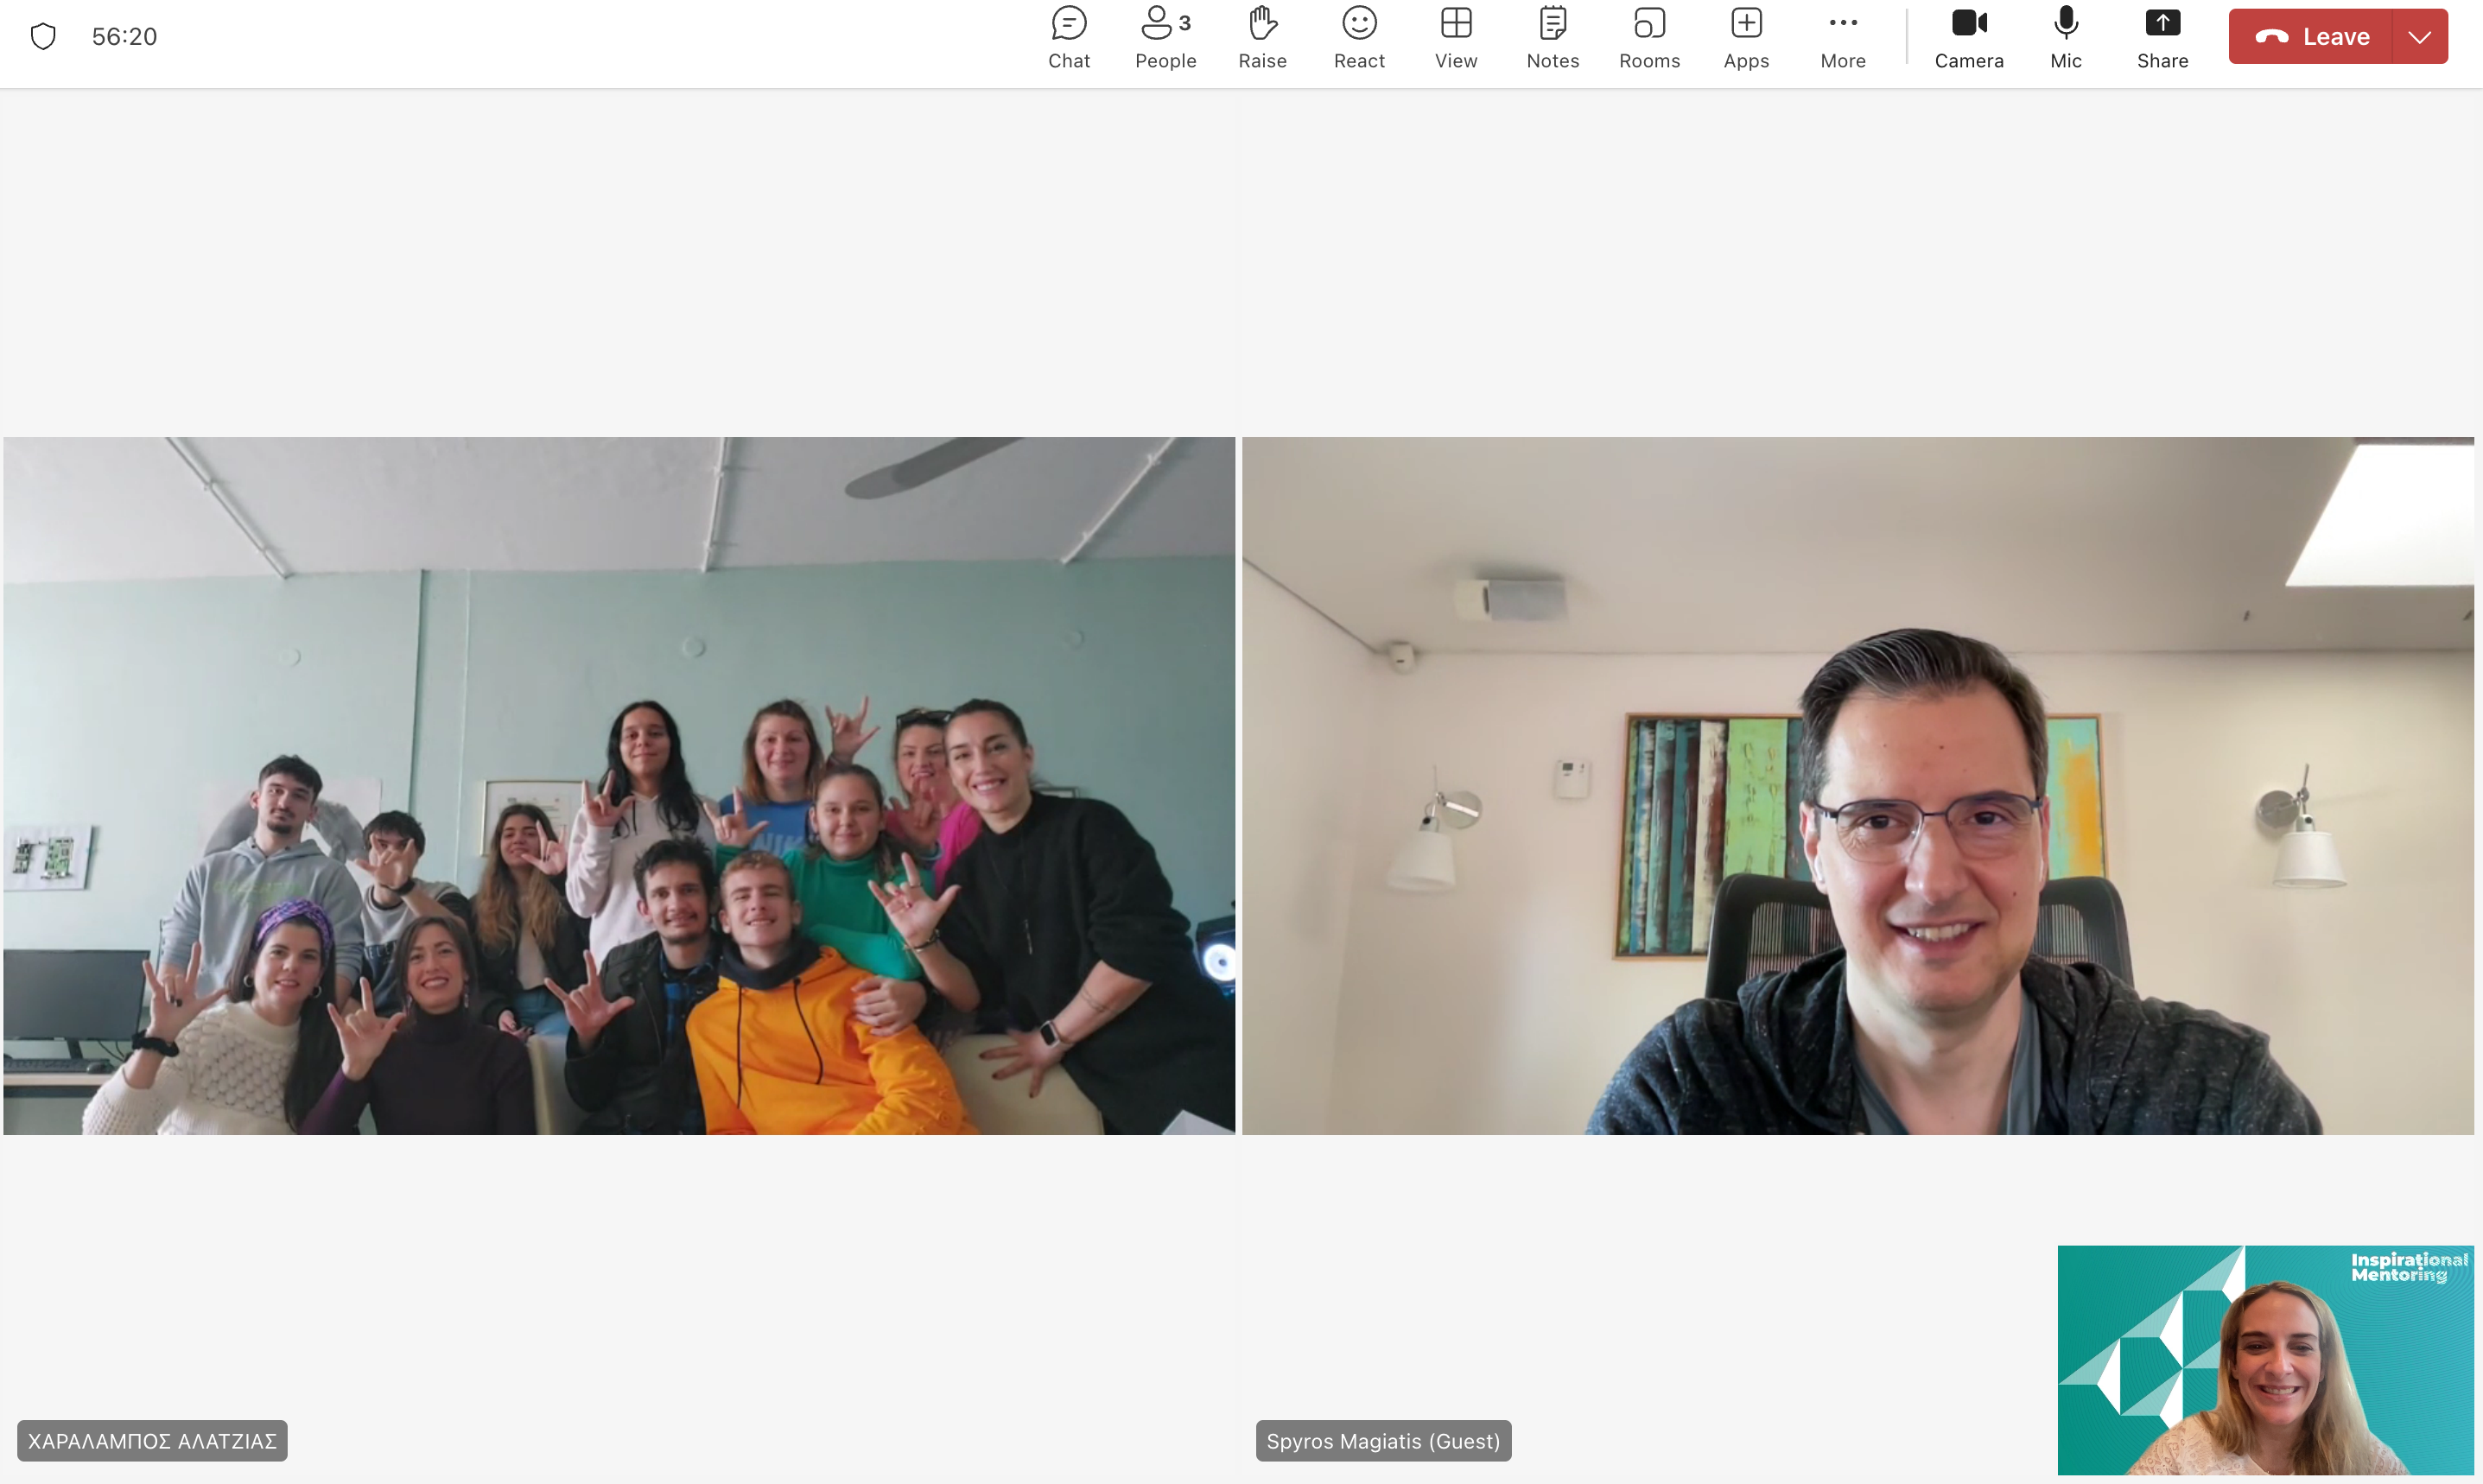Open meeting Notes
Screen dimensions: 2483x1484
coord(1552,37)
